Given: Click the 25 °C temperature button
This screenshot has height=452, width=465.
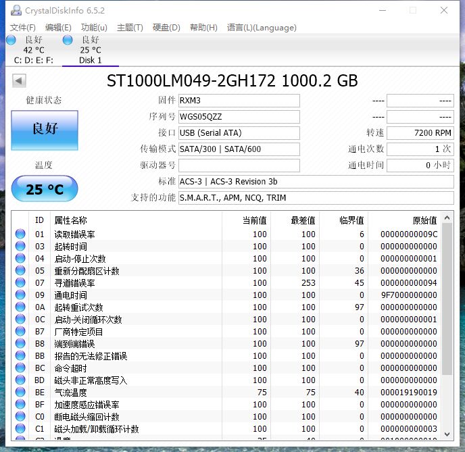Looking at the screenshot, I should [45, 189].
